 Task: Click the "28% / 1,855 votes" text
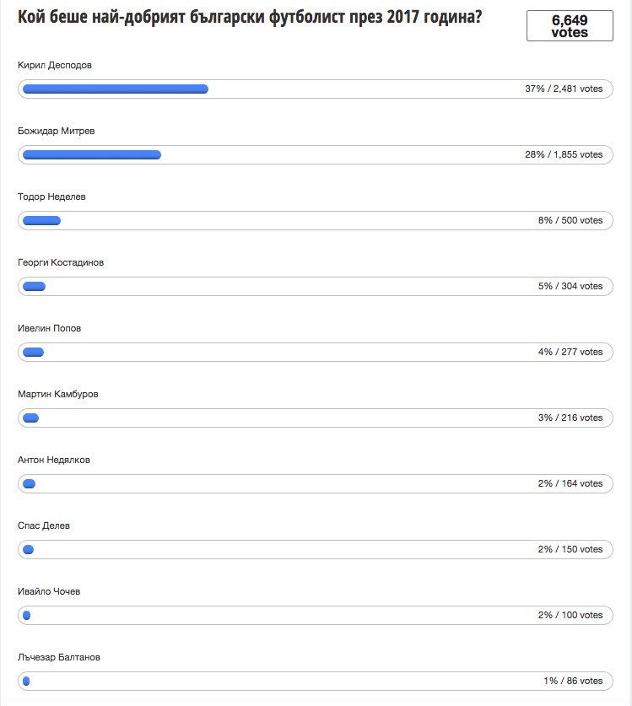tap(564, 154)
